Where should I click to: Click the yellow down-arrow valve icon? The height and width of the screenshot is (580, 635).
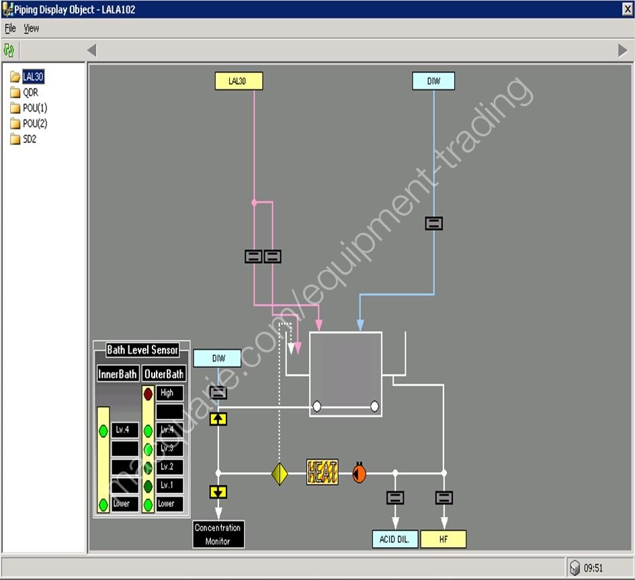(x=218, y=492)
